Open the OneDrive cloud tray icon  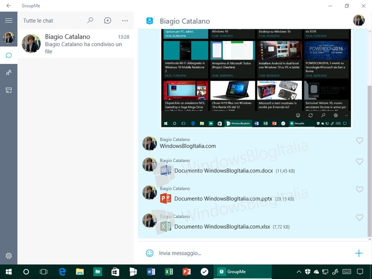tap(316, 272)
